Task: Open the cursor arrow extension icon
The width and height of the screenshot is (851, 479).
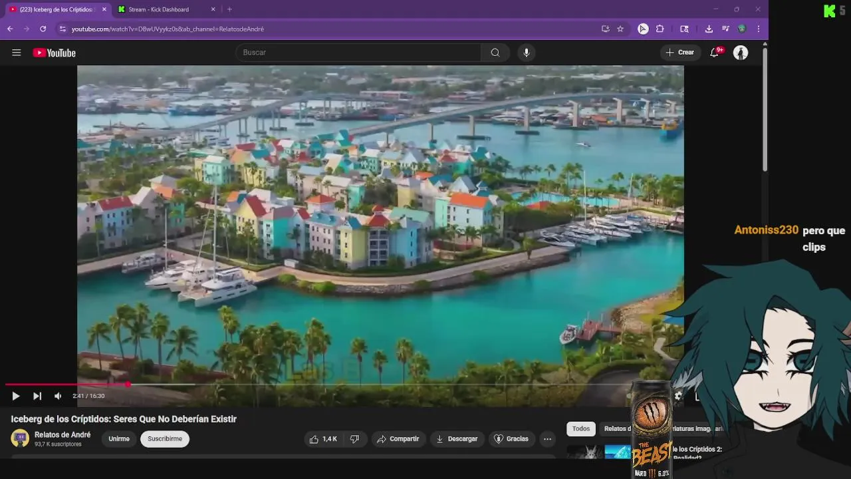Action: pyautogui.click(x=643, y=29)
